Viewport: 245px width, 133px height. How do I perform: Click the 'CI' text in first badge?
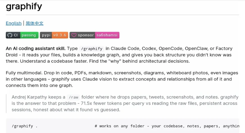(x=16, y=35)
